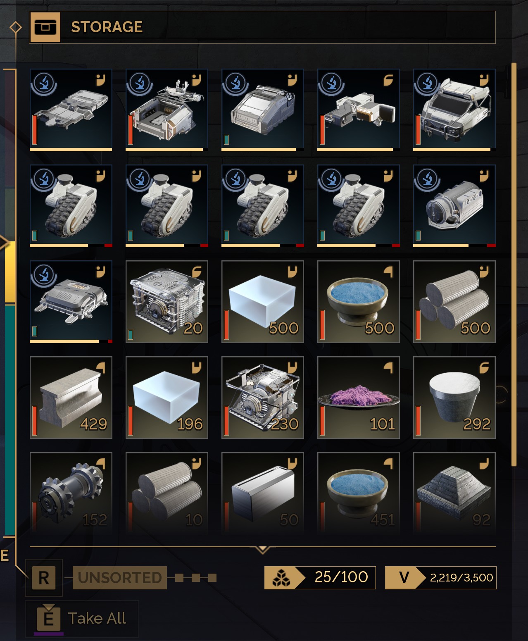Select the teal section of the left sidebar
Screen dimensions: 528x641
pyautogui.click(x=10, y=419)
